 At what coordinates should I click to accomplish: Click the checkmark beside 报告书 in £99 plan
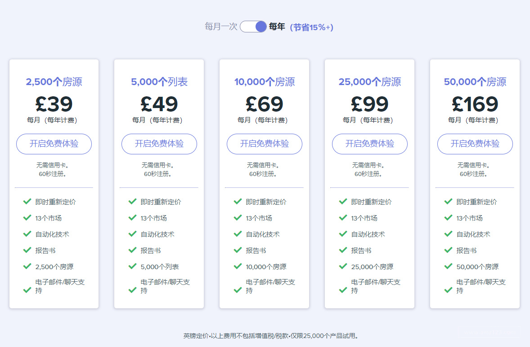pos(343,250)
